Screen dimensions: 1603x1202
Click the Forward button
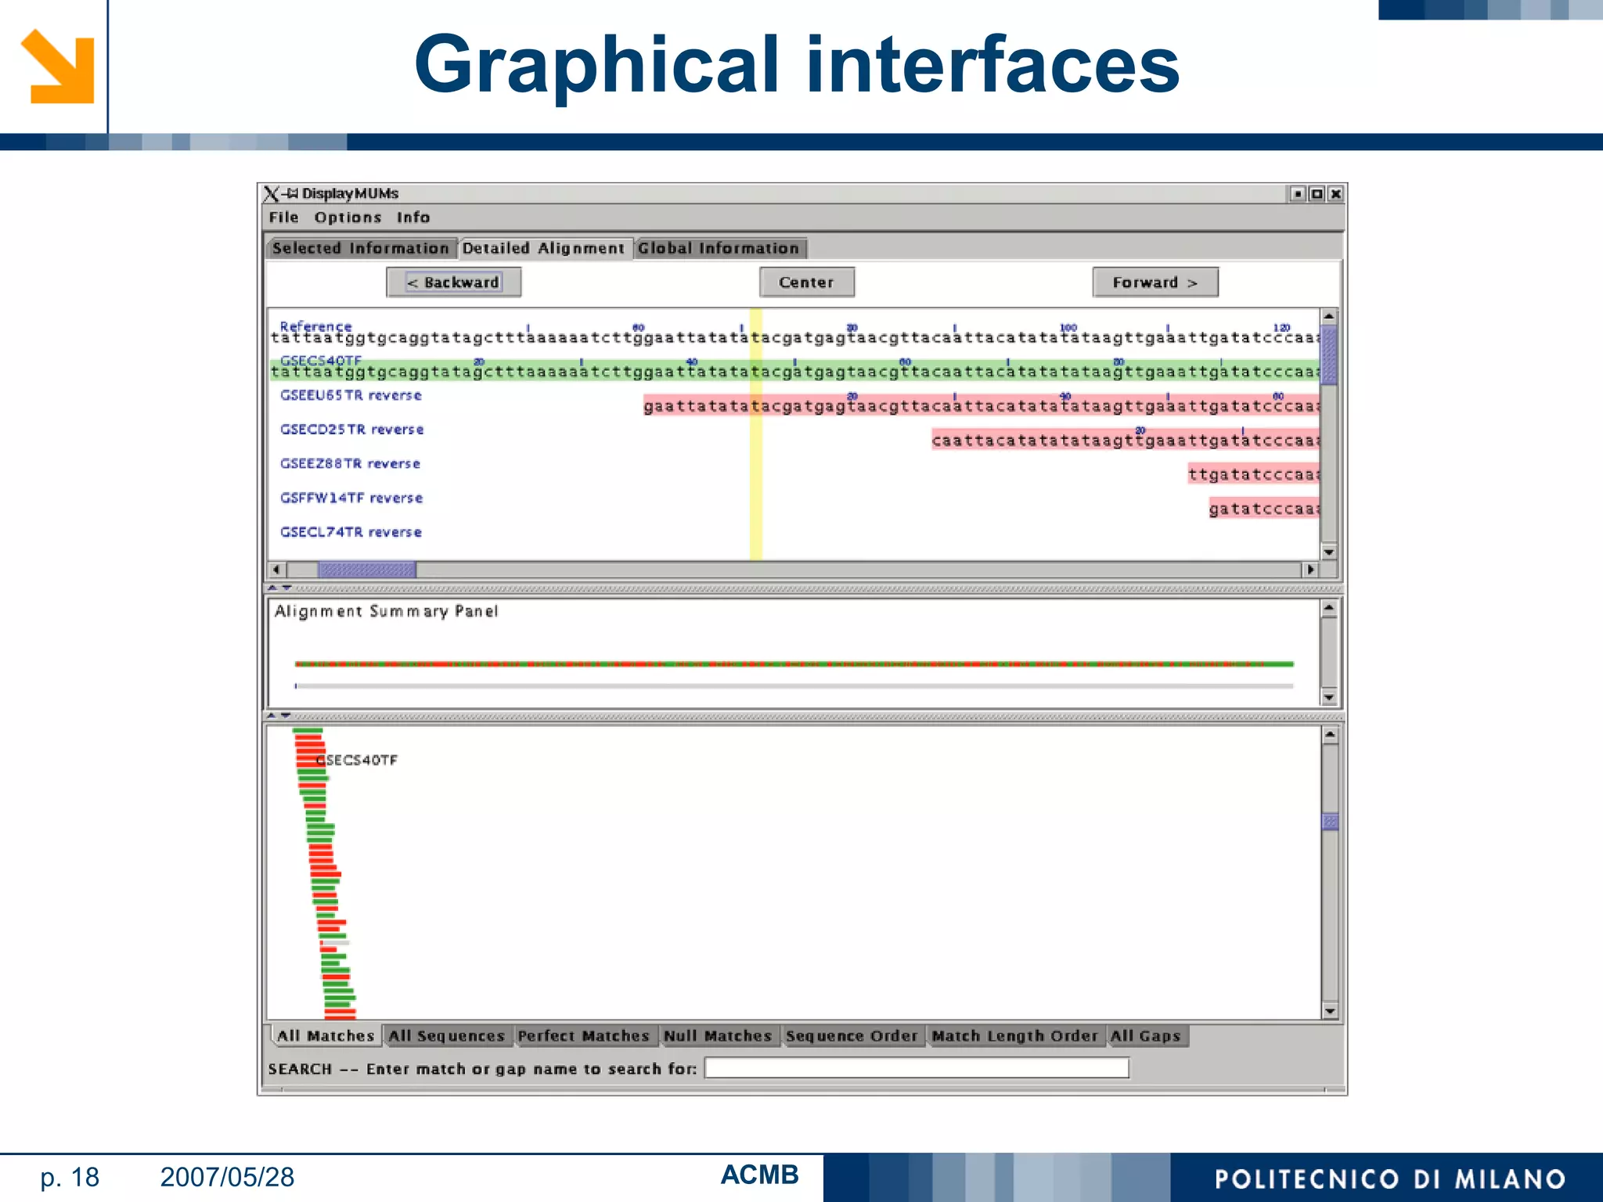1155,283
